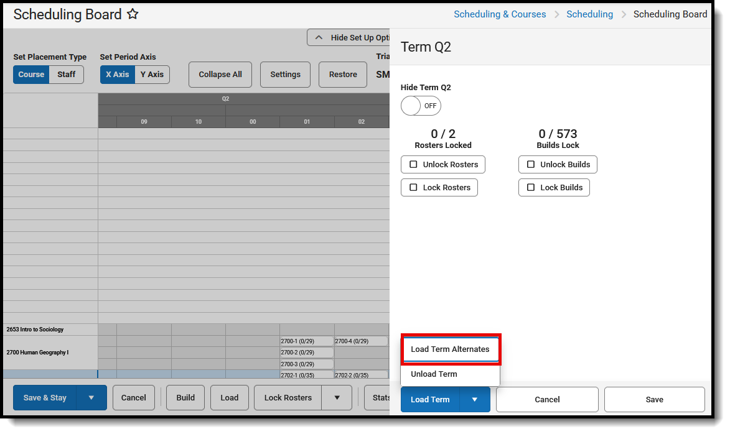
Task: Check the Lock Builds checkbox
Action: (x=531, y=187)
